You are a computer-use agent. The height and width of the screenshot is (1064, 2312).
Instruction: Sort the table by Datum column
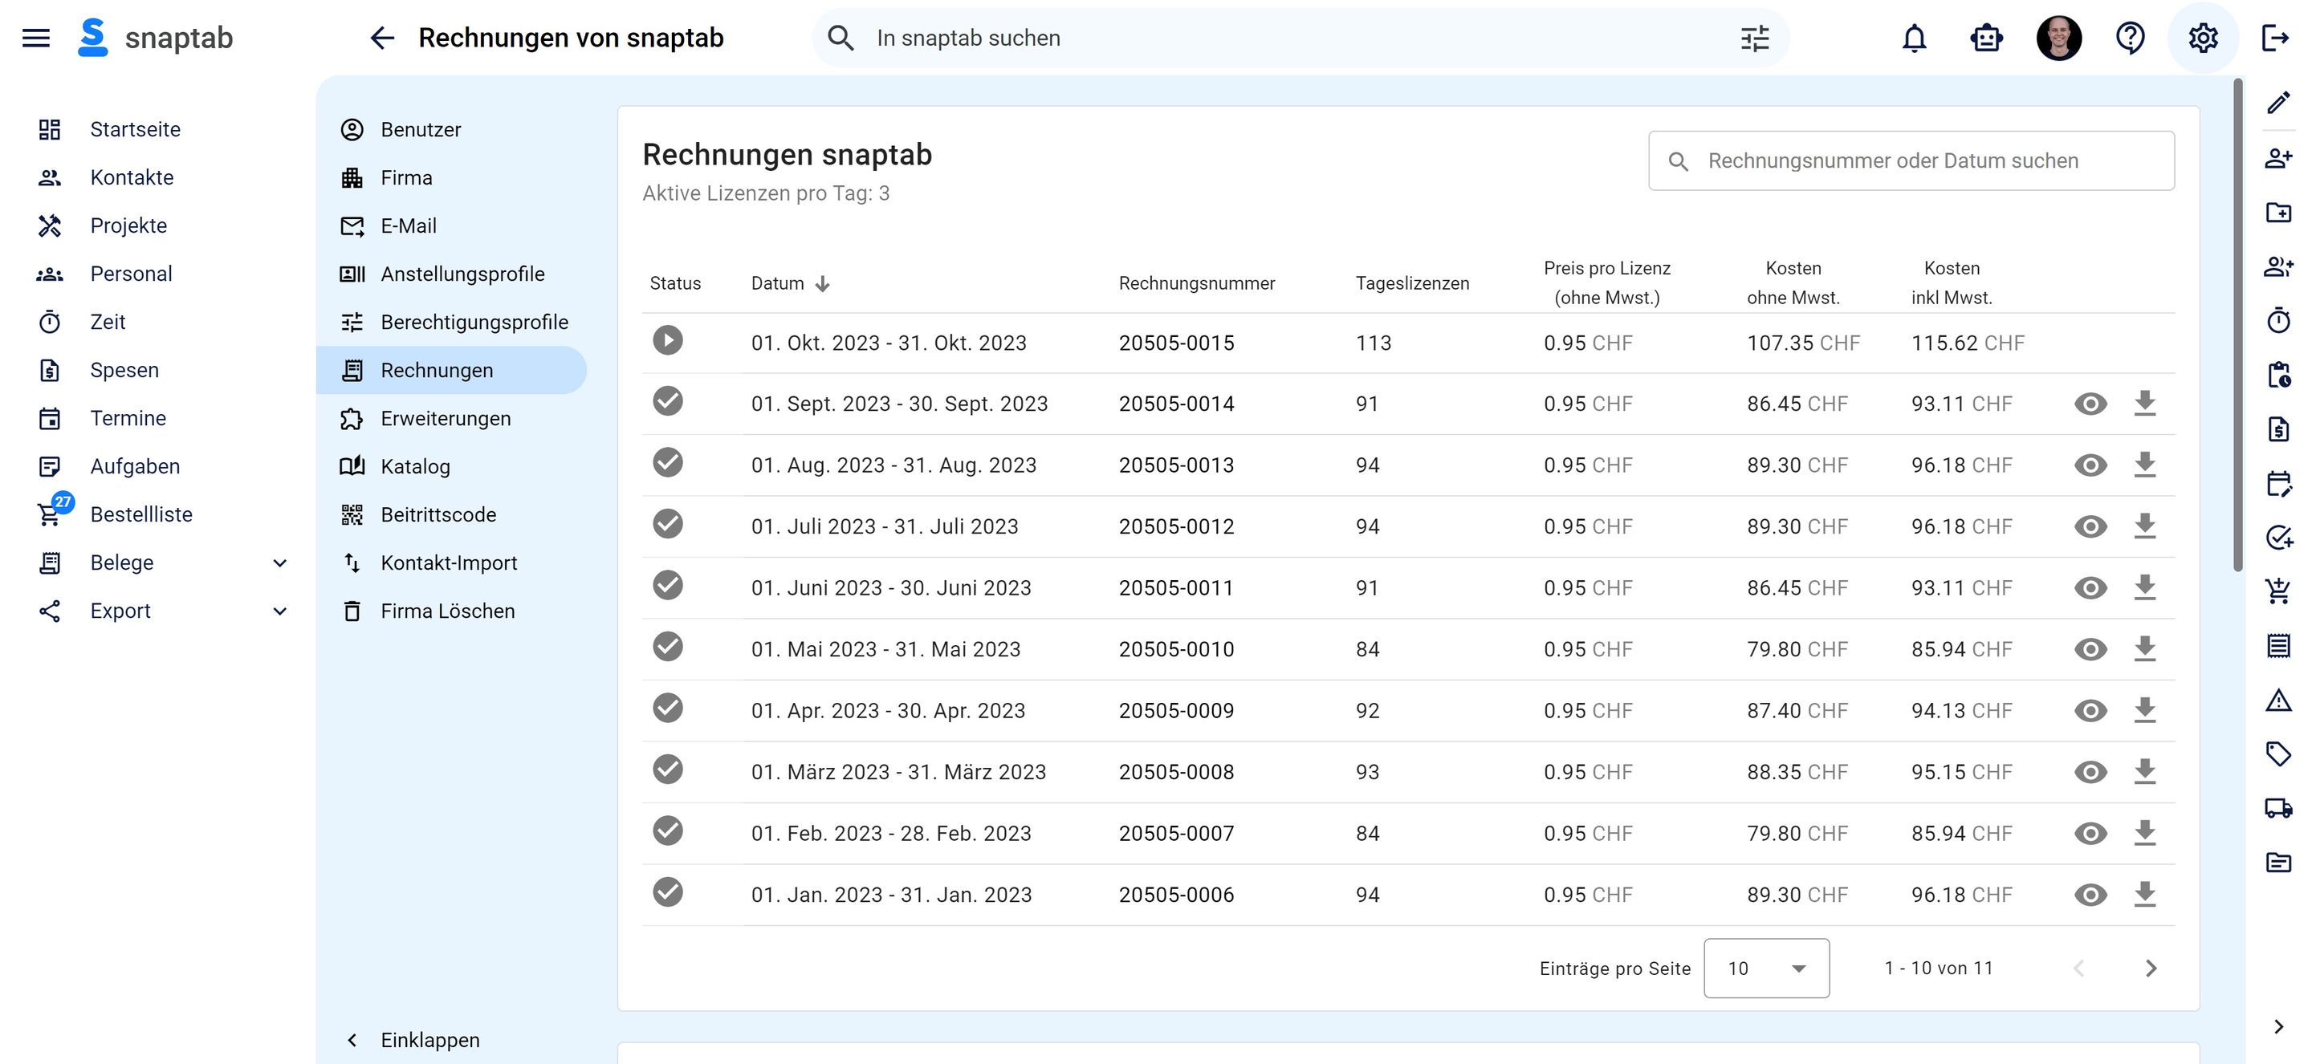coord(790,283)
